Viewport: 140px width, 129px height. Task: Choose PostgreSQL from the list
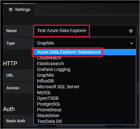[x=85, y=104]
